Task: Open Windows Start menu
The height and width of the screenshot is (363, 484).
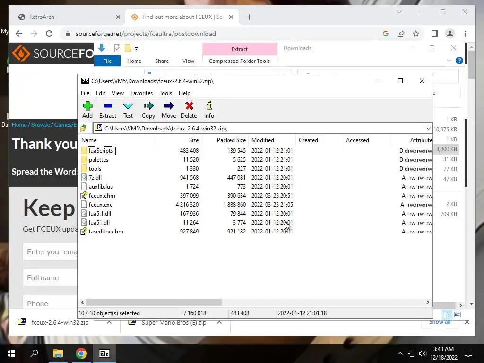Action: click(11, 354)
